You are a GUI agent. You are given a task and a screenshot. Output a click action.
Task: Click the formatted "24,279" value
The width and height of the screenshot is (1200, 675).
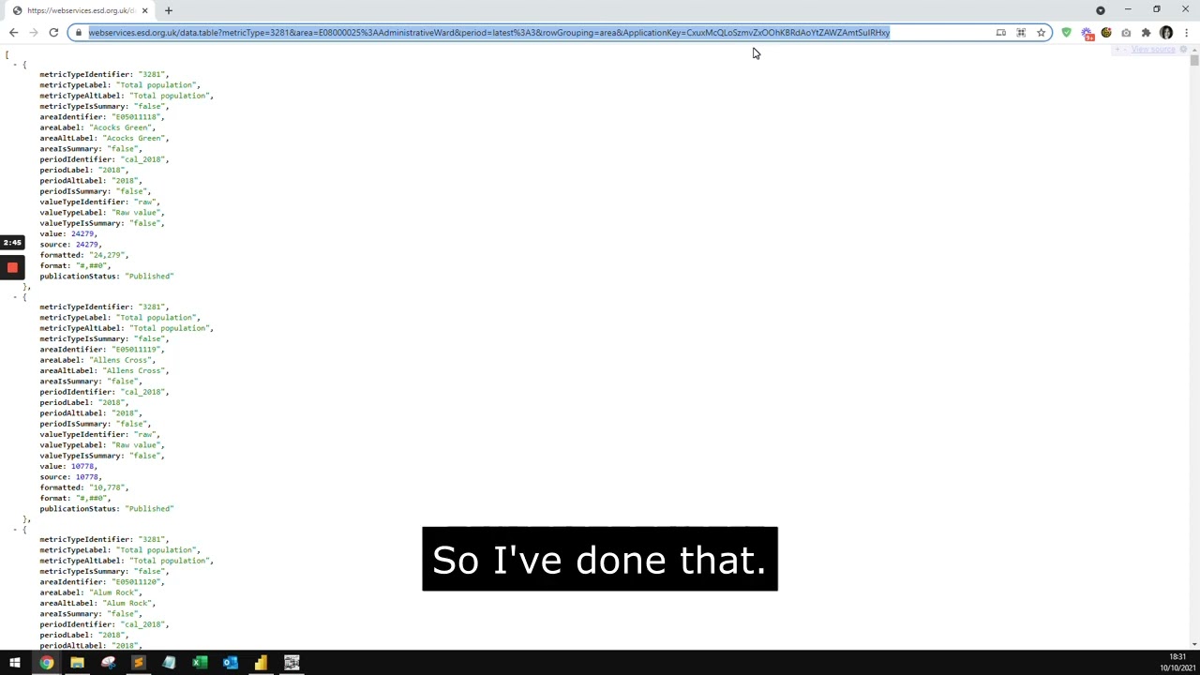click(107, 255)
